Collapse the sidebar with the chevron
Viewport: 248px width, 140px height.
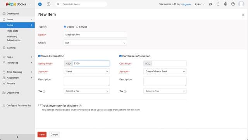17,137
